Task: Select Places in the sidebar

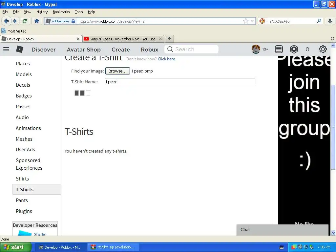Action: tap(23, 64)
